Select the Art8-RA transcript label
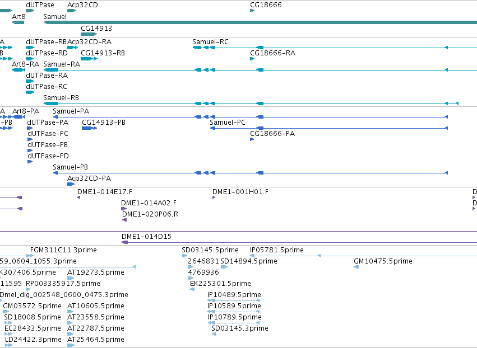Image resolution: width=477 pixels, height=348 pixels. click(26, 64)
